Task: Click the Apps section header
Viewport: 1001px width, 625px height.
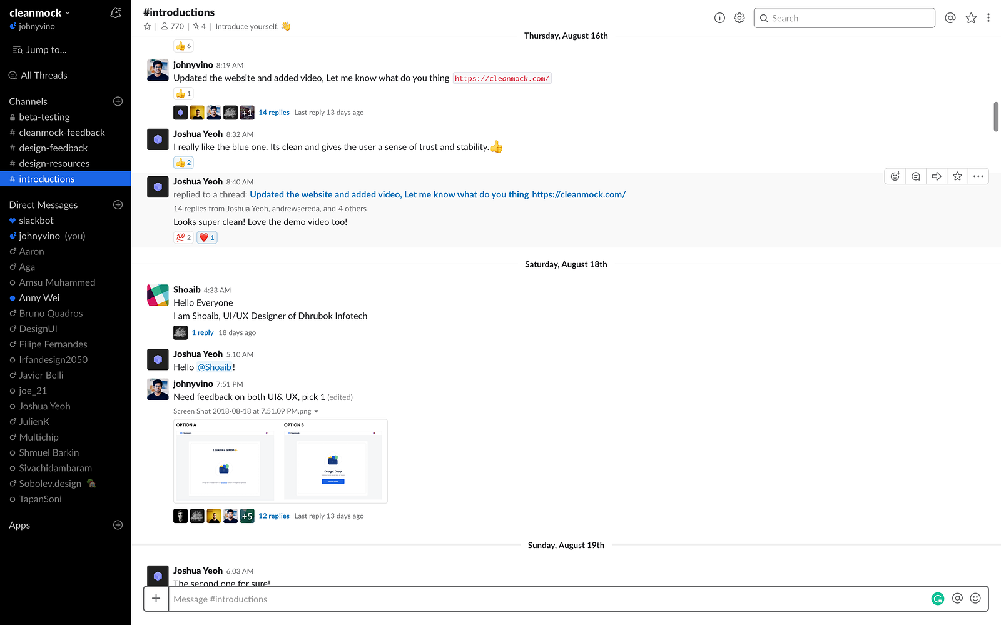Action: tap(19, 526)
